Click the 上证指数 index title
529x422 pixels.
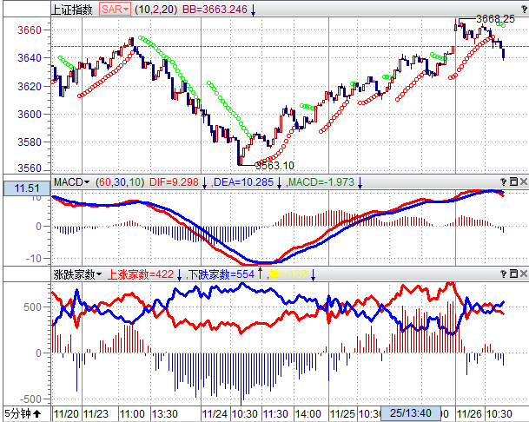click(72, 8)
